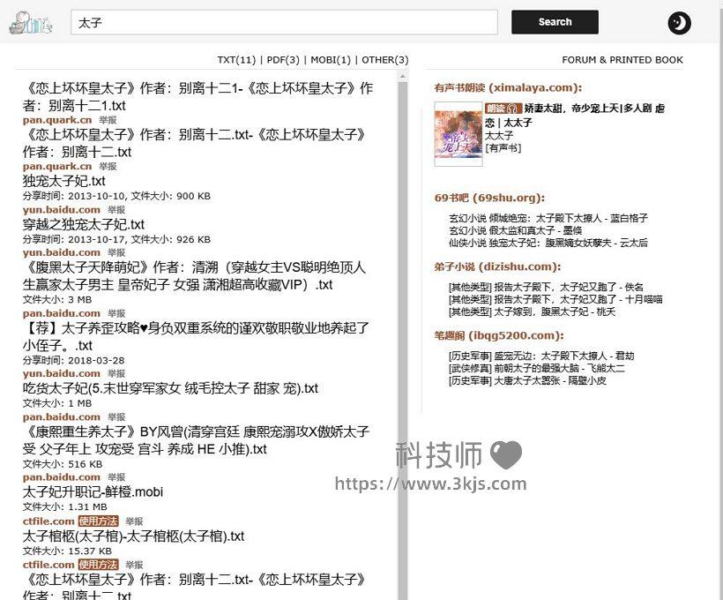The image size is (723, 600).
Task: Filter results by MOBI(1)
Action: [x=331, y=60]
